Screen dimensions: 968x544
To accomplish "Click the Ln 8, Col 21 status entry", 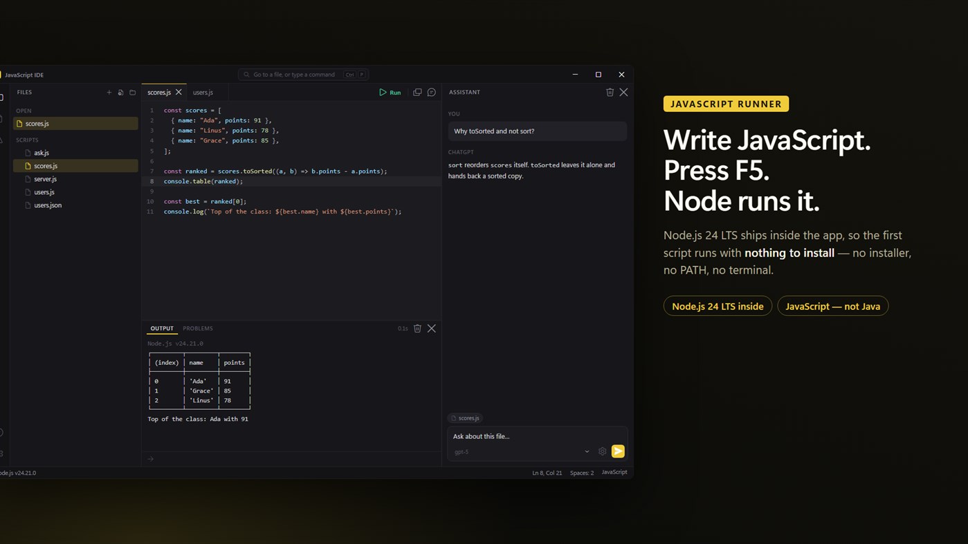I will 547,473.
